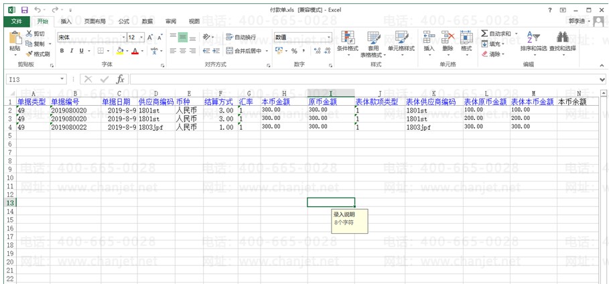Open Find and Select (查找和选择)

(x=562, y=43)
